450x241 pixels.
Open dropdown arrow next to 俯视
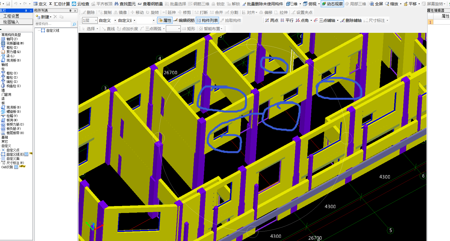click(x=319, y=4)
